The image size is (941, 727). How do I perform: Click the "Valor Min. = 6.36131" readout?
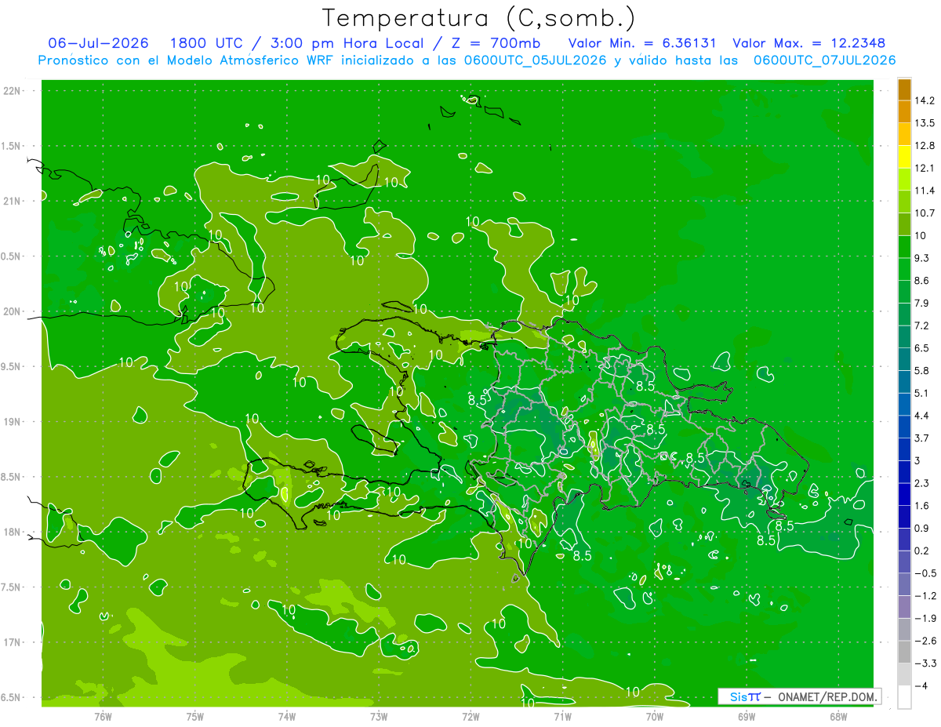click(x=641, y=43)
